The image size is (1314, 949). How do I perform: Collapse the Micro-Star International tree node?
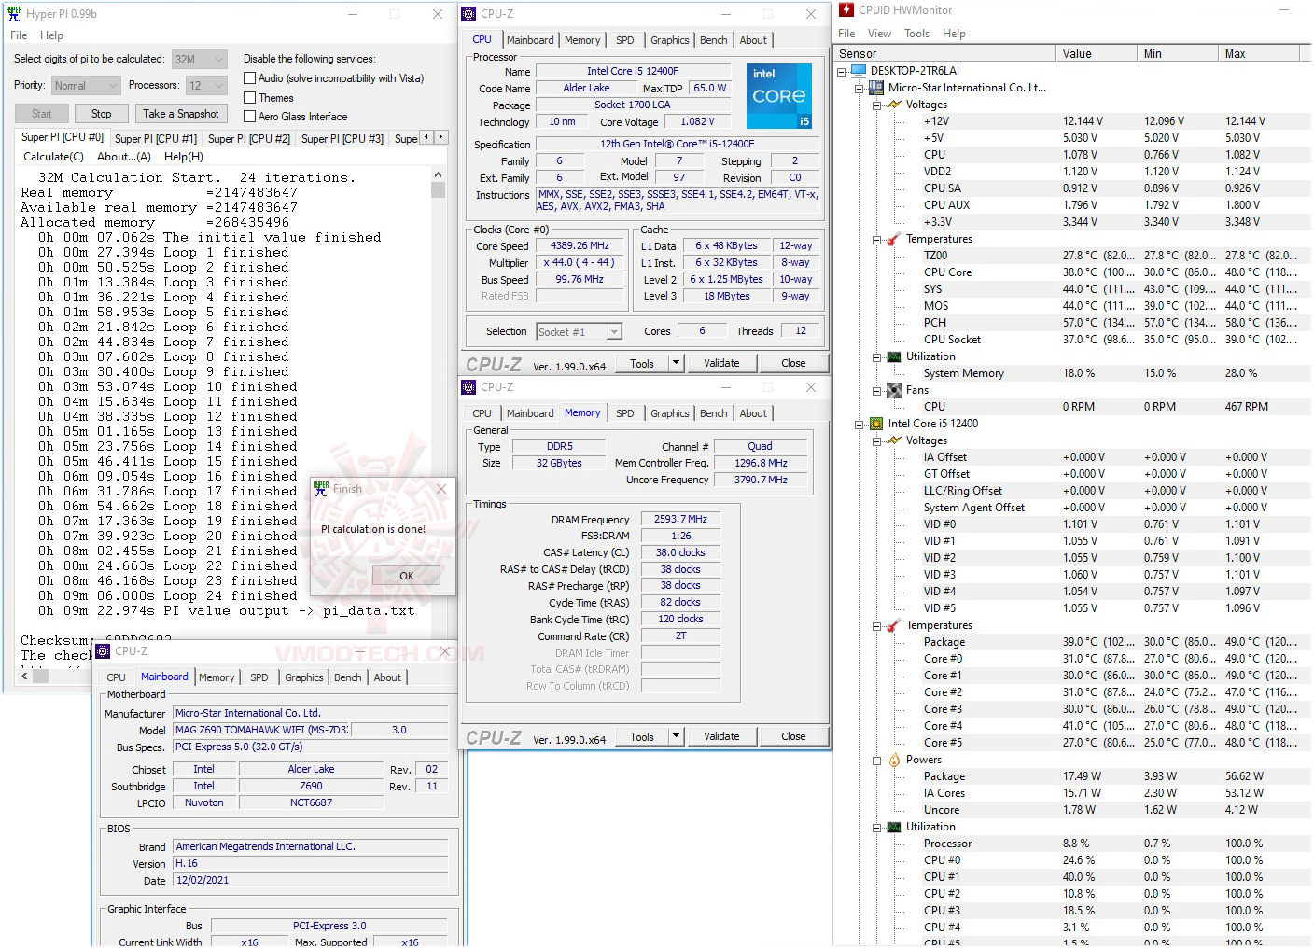click(x=860, y=88)
